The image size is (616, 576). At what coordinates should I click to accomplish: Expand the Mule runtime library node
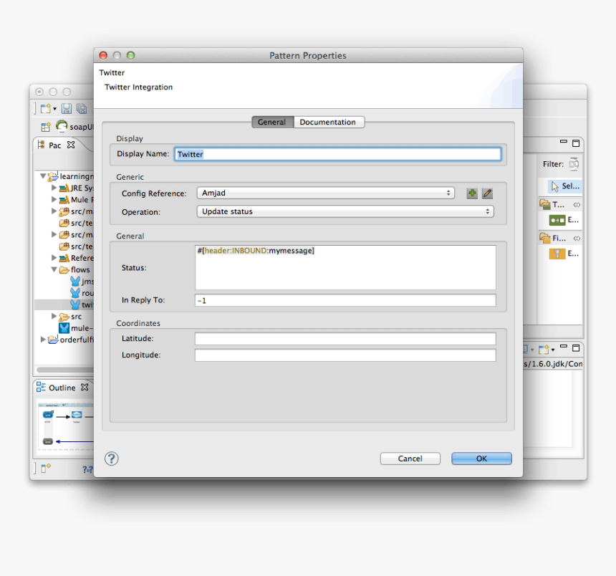(54, 200)
